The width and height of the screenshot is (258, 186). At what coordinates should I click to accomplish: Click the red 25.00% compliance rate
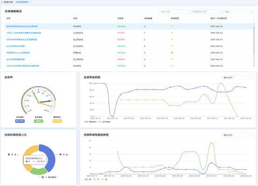click(121, 59)
